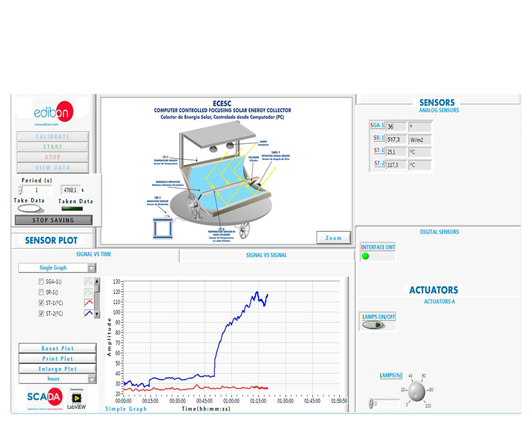Click the LAMPS(%) rotary knob
The width and height of the screenshot is (532, 430).
[x=416, y=391]
